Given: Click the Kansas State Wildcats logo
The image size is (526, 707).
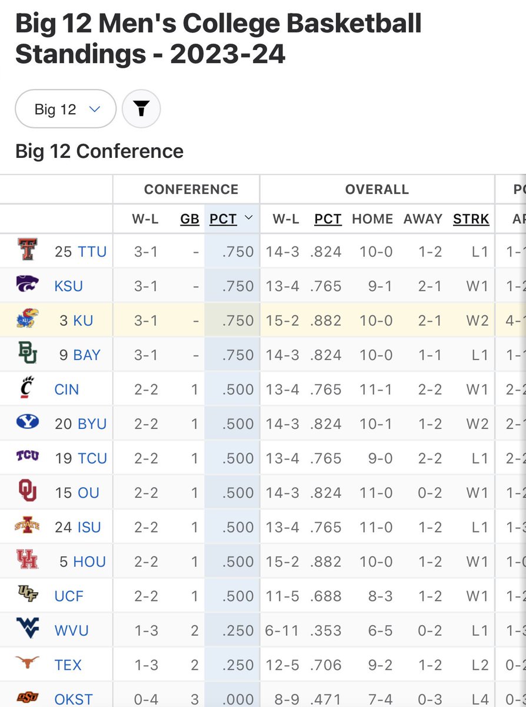Looking at the screenshot, I should point(27,284).
